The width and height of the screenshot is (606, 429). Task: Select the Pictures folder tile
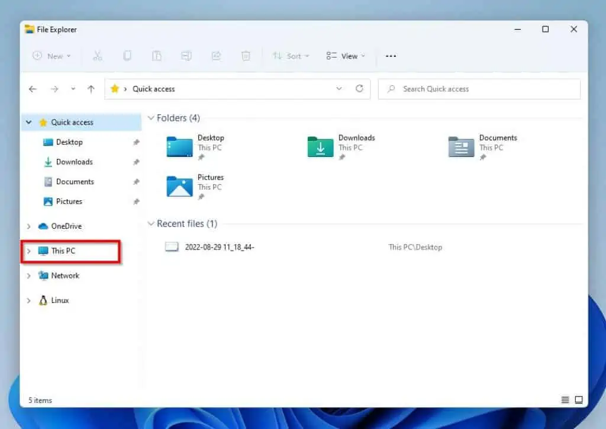click(195, 187)
